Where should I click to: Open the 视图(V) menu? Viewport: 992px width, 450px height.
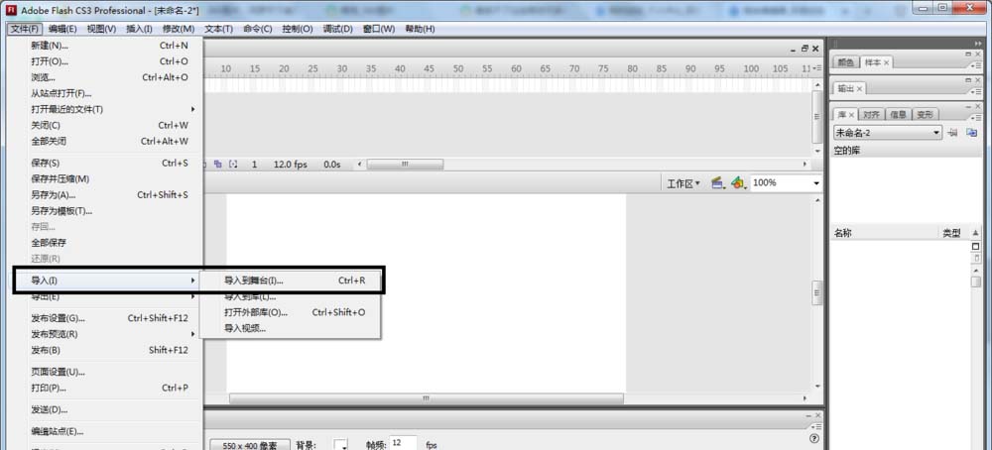(101, 29)
